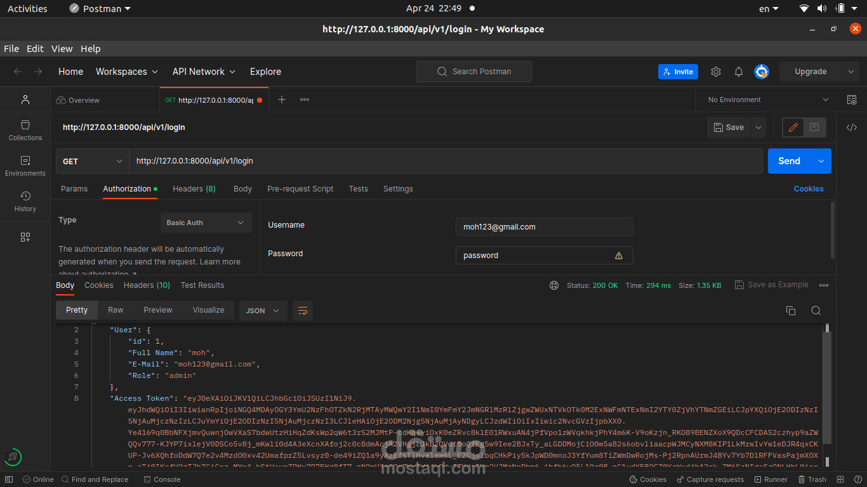Open the Pre-request Script tab
Screen dimensions: 867x487
pos(300,189)
